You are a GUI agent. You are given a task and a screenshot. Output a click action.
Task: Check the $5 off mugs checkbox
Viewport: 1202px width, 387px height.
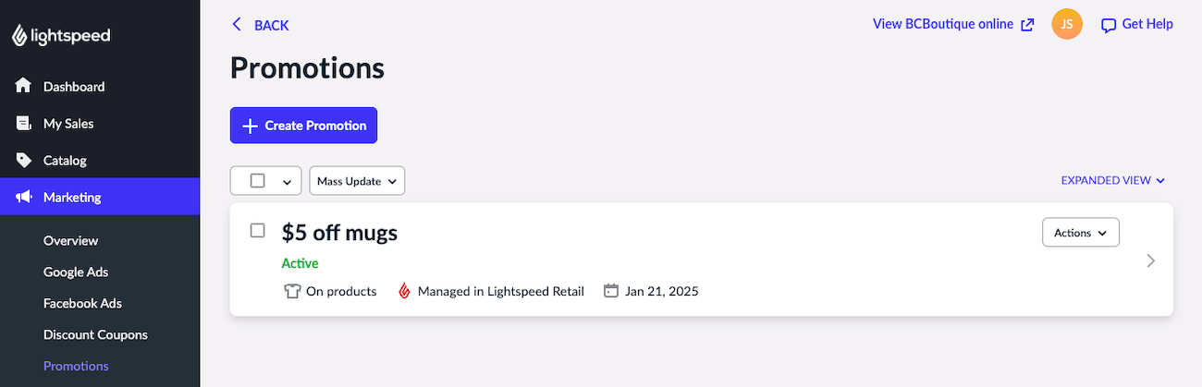pyautogui.click(x=258, y=230)
